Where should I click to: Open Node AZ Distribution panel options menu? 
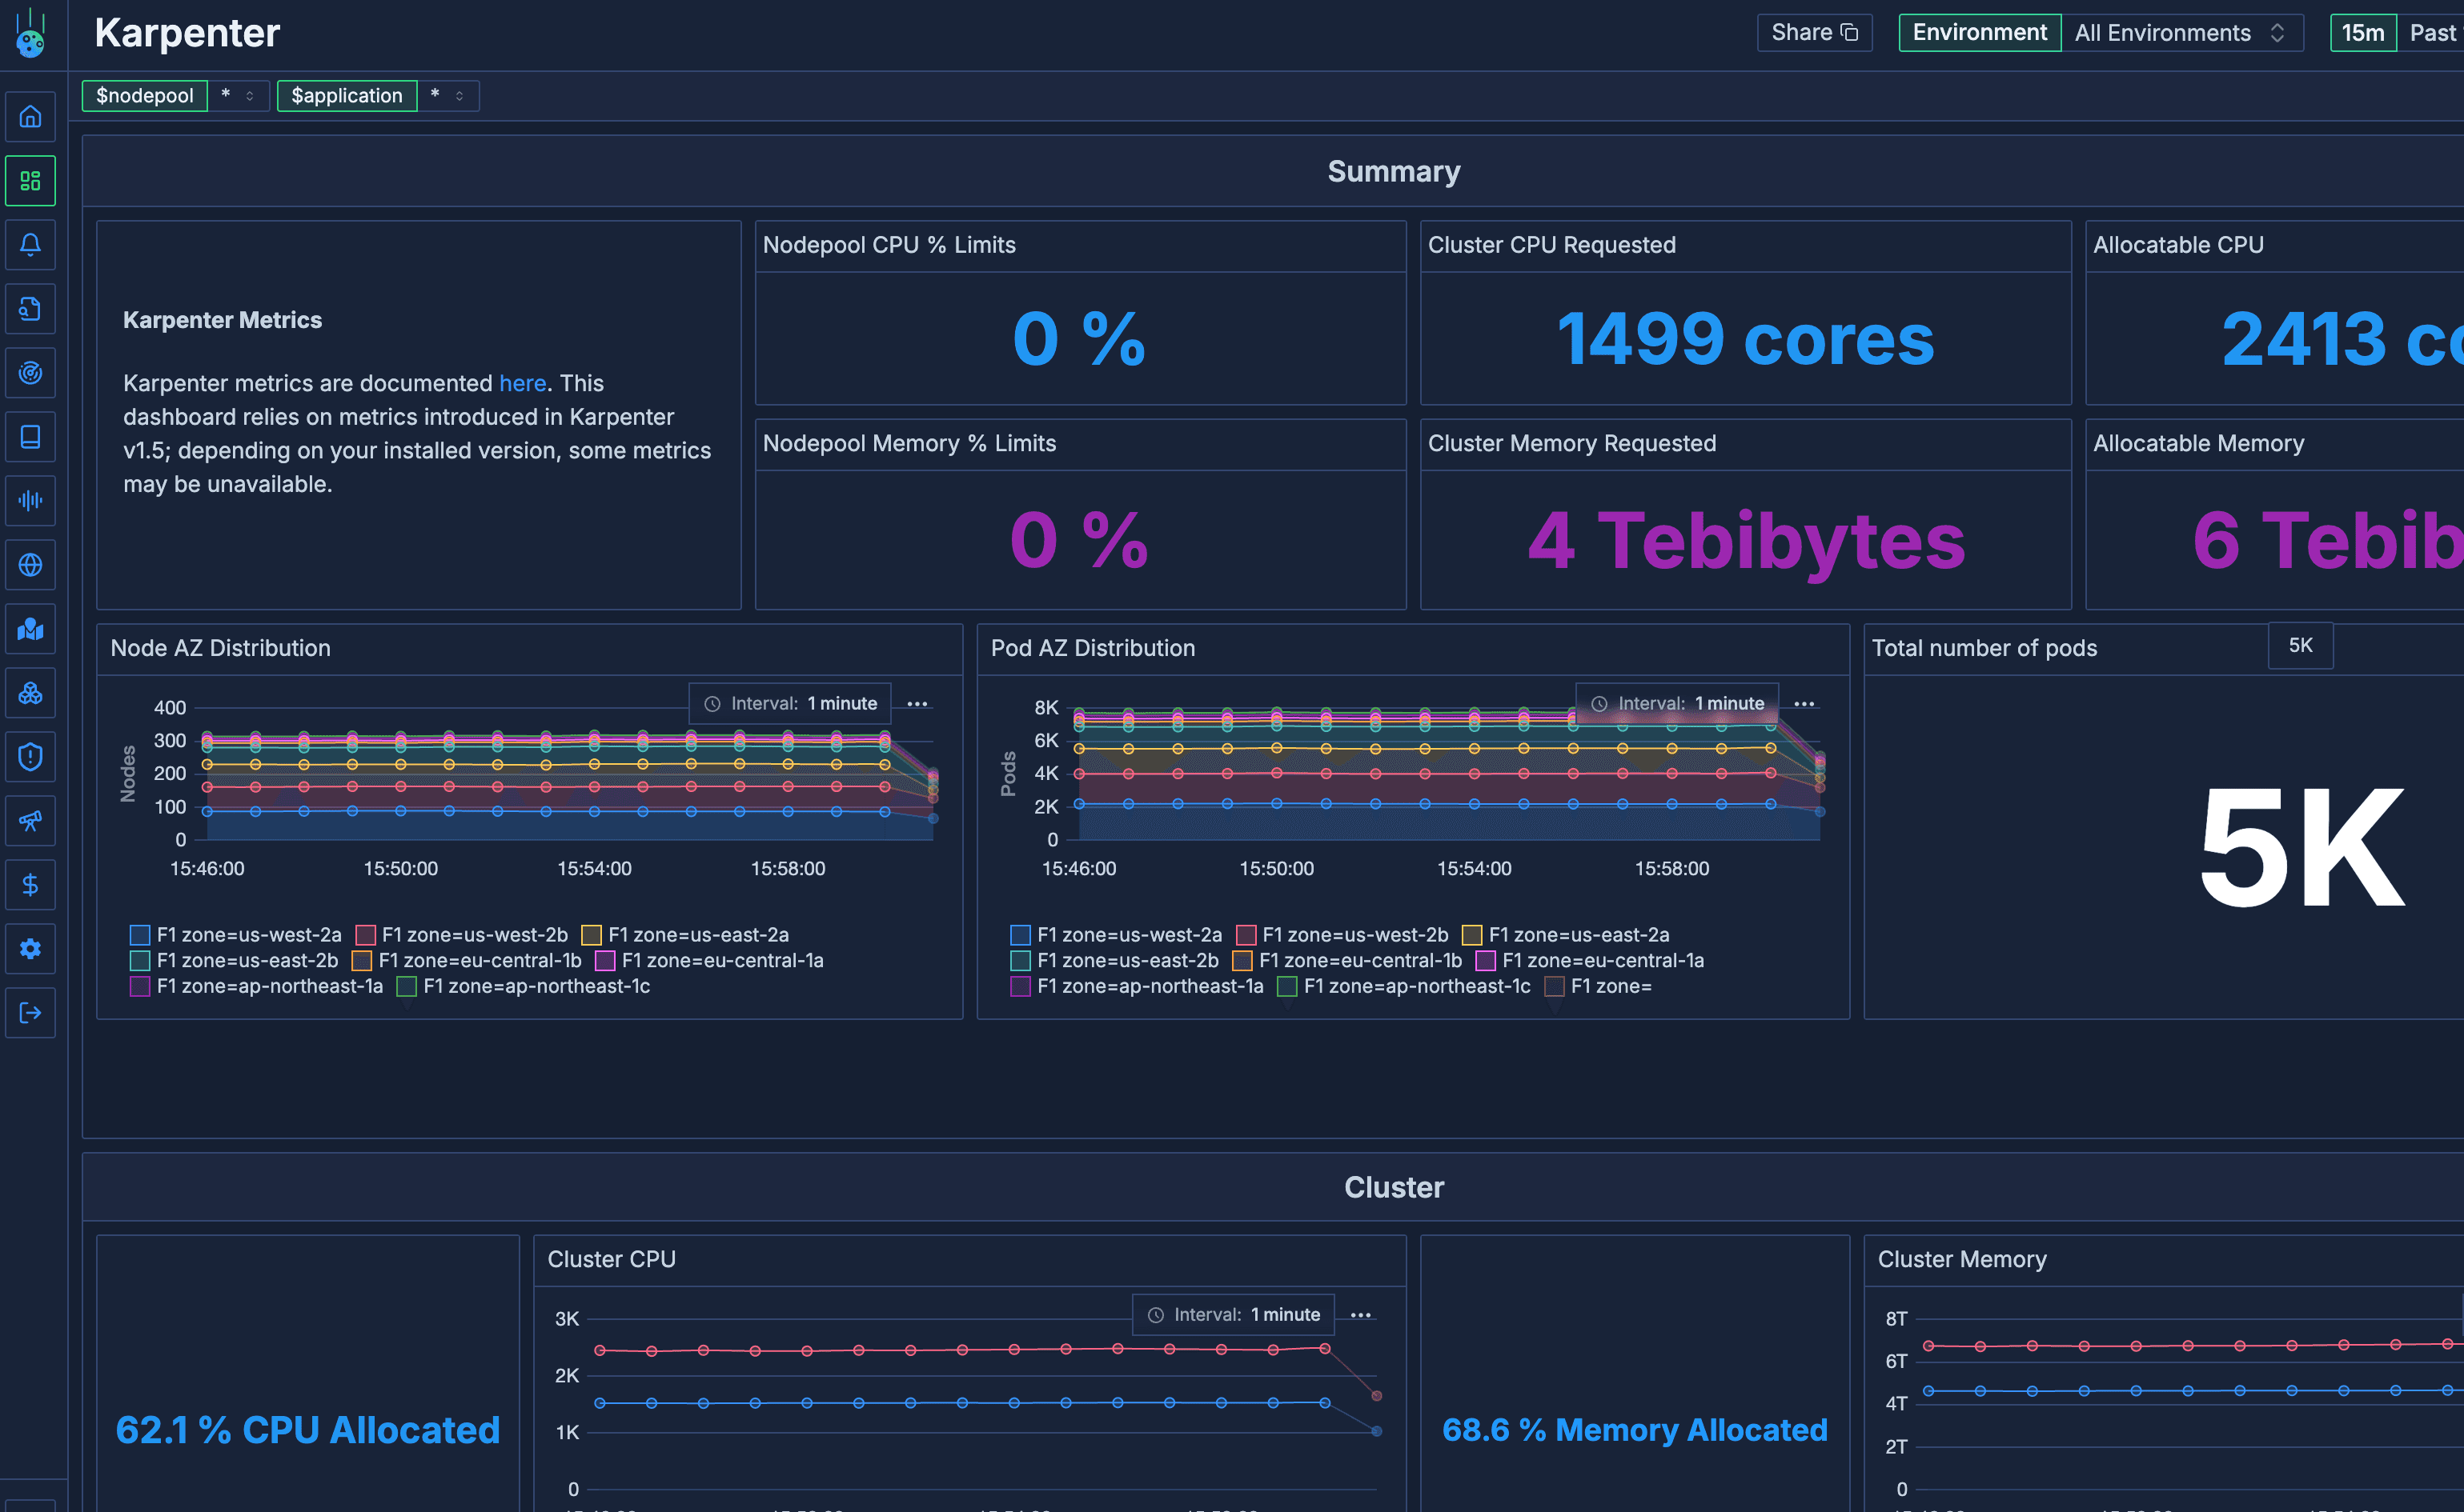point(917,704)
